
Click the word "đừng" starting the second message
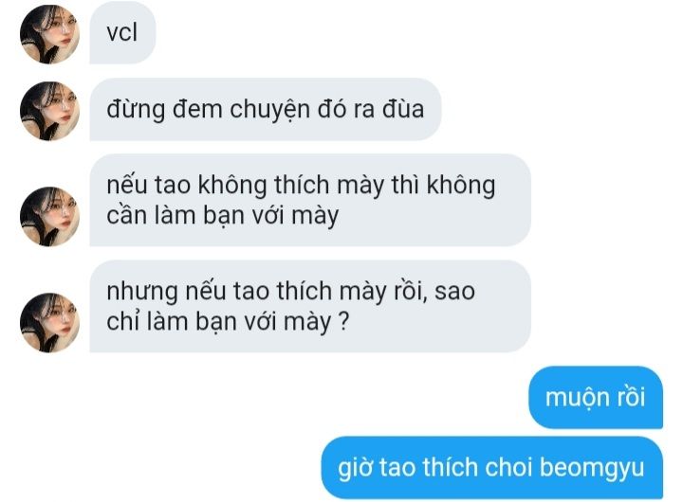click(136, 110)
